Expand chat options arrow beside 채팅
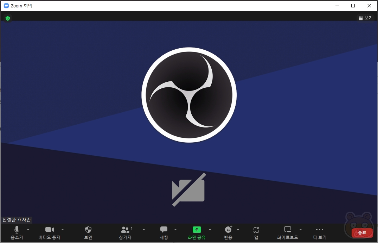This screenshot has height=243, width=378. pyautogui.click(x=175, y=230)
